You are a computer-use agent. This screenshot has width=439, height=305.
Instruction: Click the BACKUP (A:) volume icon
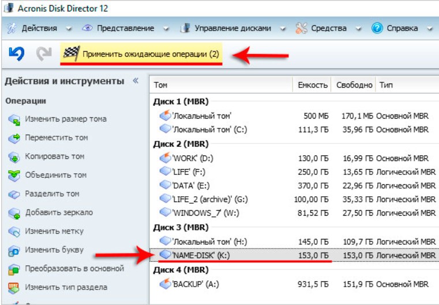[165, 284]
